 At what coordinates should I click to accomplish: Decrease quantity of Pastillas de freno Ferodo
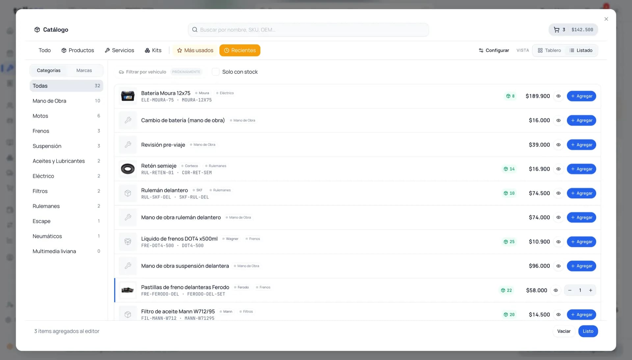(570, 290)
